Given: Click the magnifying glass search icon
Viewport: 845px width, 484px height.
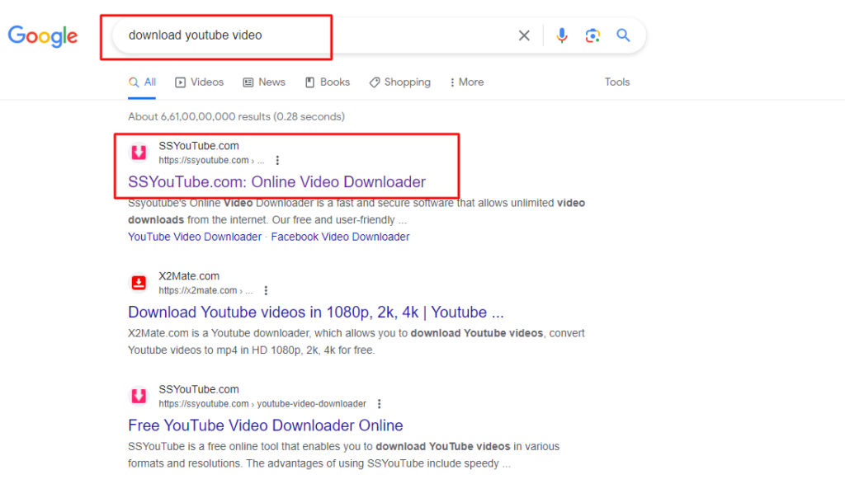Looking at the screenshot, I should pos(623,35).
